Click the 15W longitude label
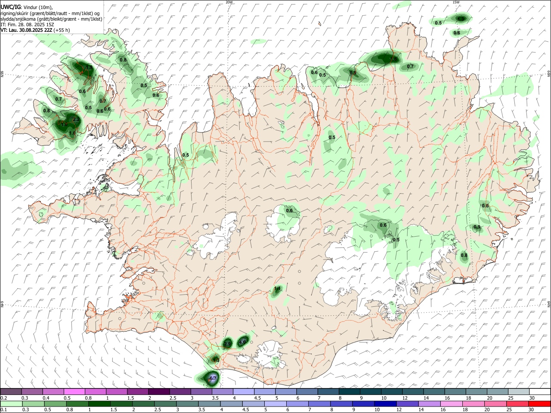Screen dimensions: 551x413 click(456, 2)
